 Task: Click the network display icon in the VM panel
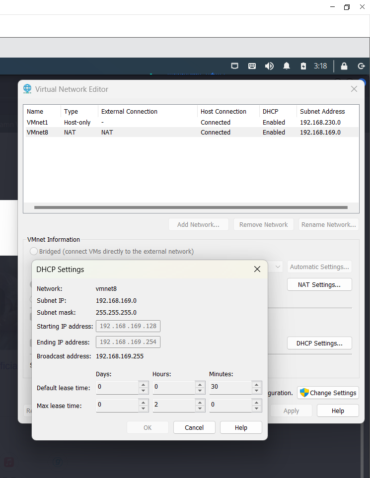point(234,66)
